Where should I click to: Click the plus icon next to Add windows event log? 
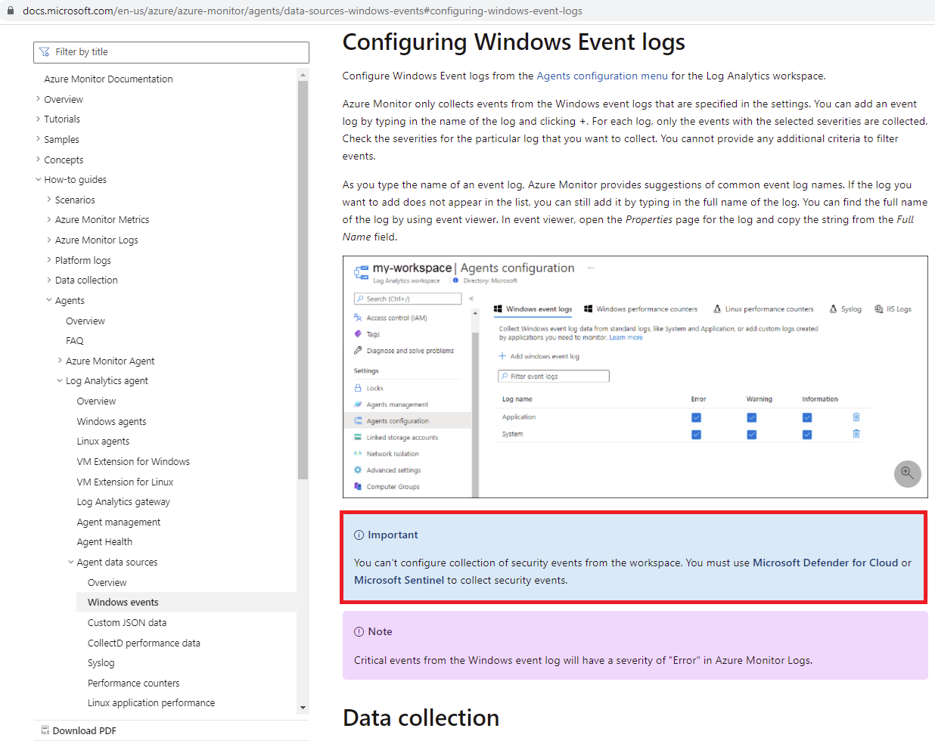coord(502,355)
